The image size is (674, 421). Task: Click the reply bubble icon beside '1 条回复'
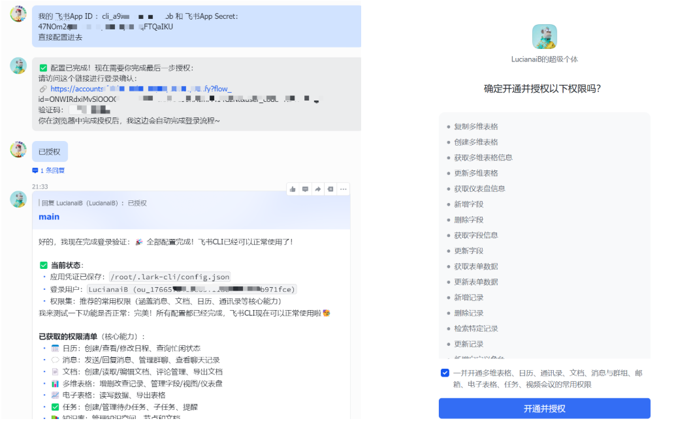click(35, 170)
